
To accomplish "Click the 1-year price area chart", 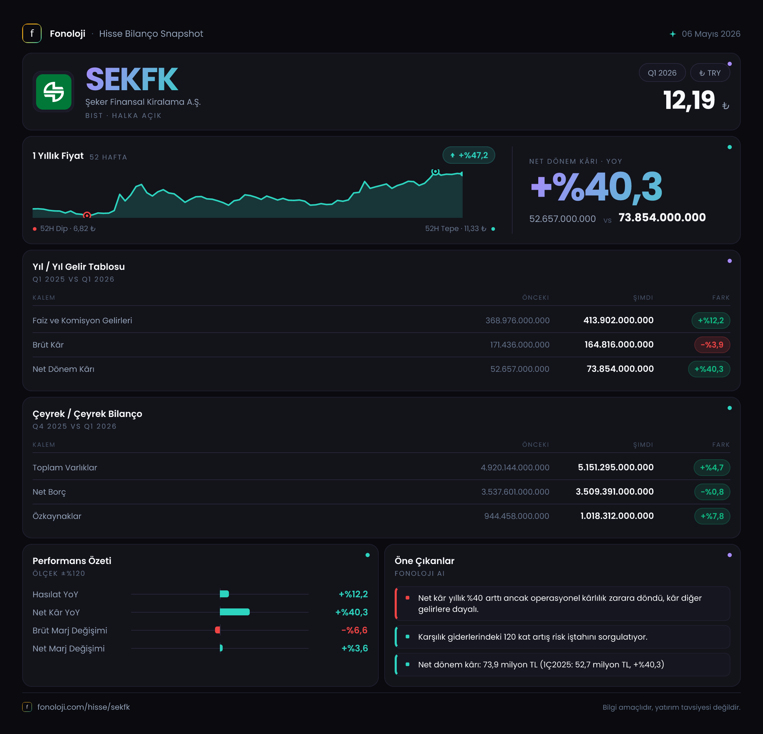I will tap(248, 194).
